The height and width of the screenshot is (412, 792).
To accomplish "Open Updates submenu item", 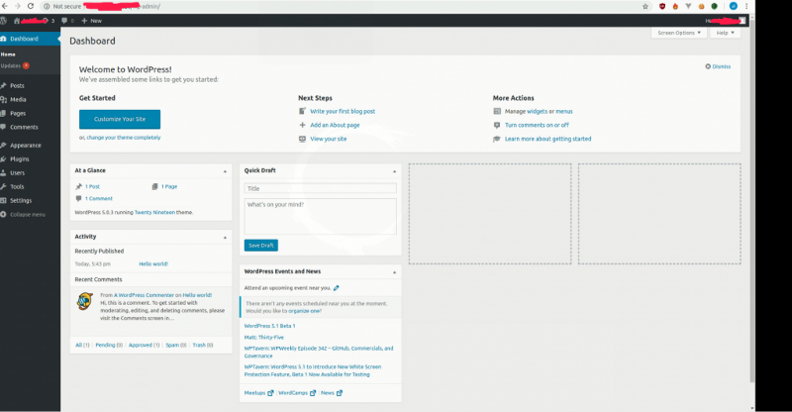I will tap(15, 65).
